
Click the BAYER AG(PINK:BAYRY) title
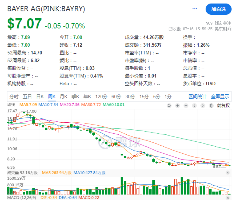46,9
